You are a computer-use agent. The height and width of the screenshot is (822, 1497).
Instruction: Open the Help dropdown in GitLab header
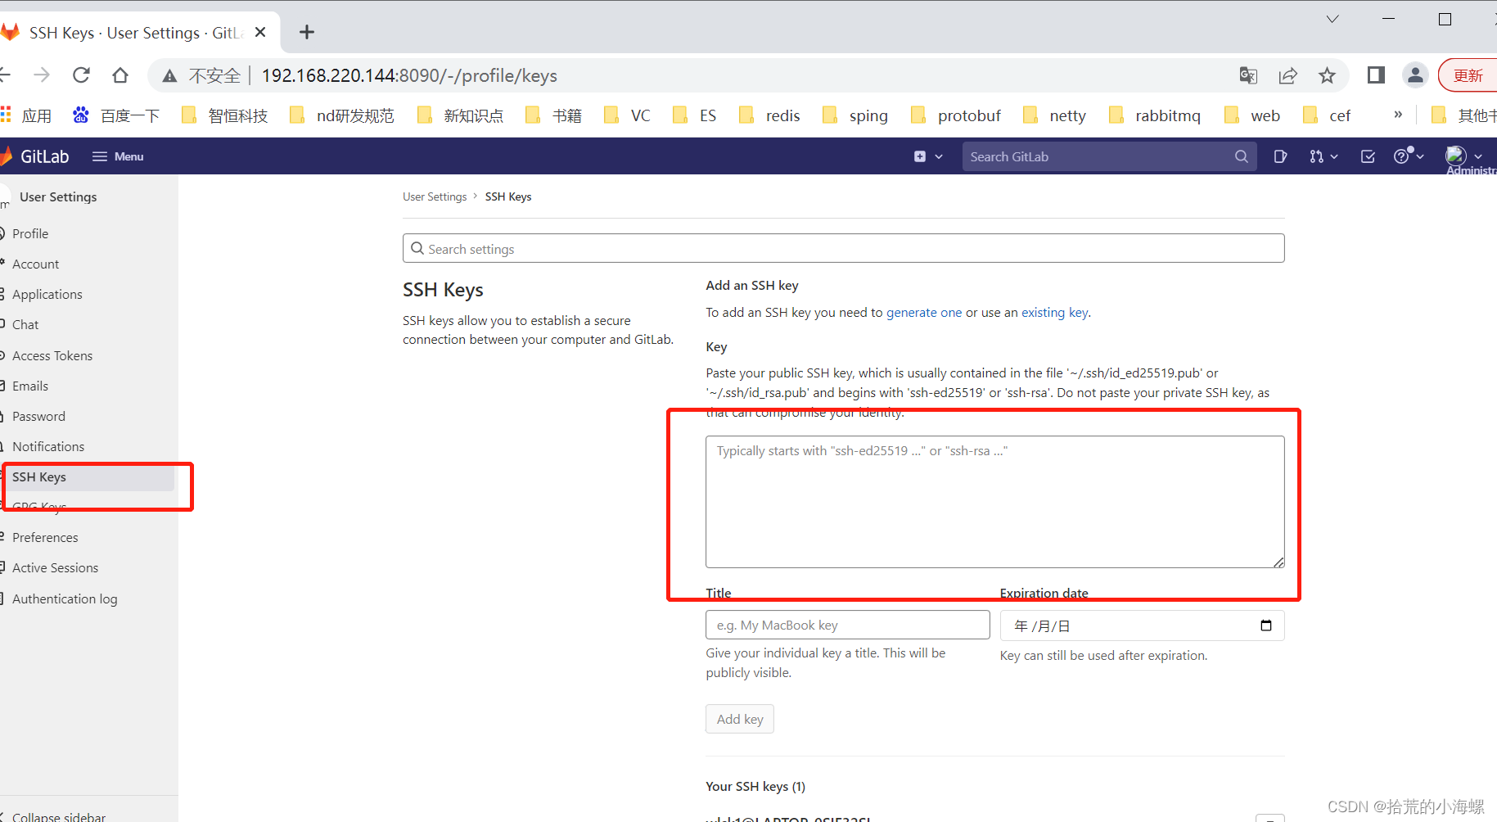pyautogui.click(x=1409, y=156)
